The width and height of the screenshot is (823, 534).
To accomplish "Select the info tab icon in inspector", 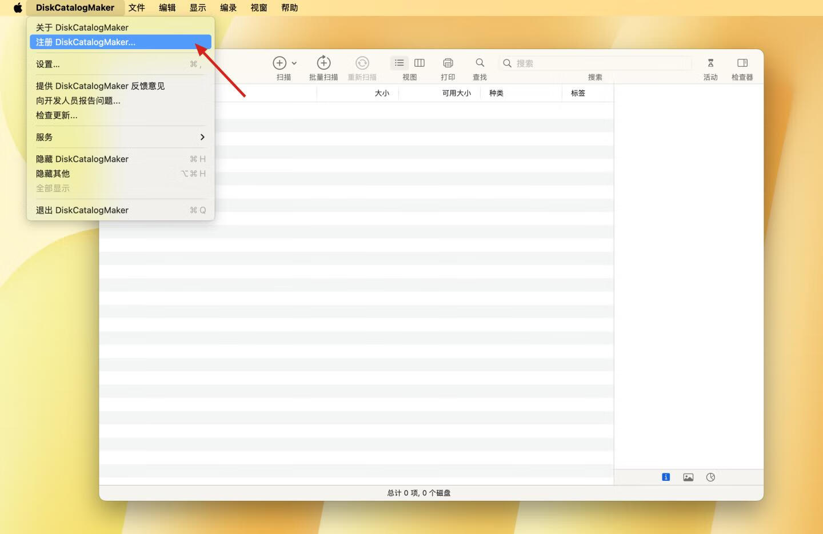I will pos(666,477).
